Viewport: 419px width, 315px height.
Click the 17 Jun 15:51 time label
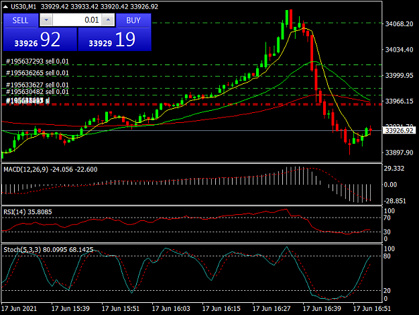click(121, 308)
